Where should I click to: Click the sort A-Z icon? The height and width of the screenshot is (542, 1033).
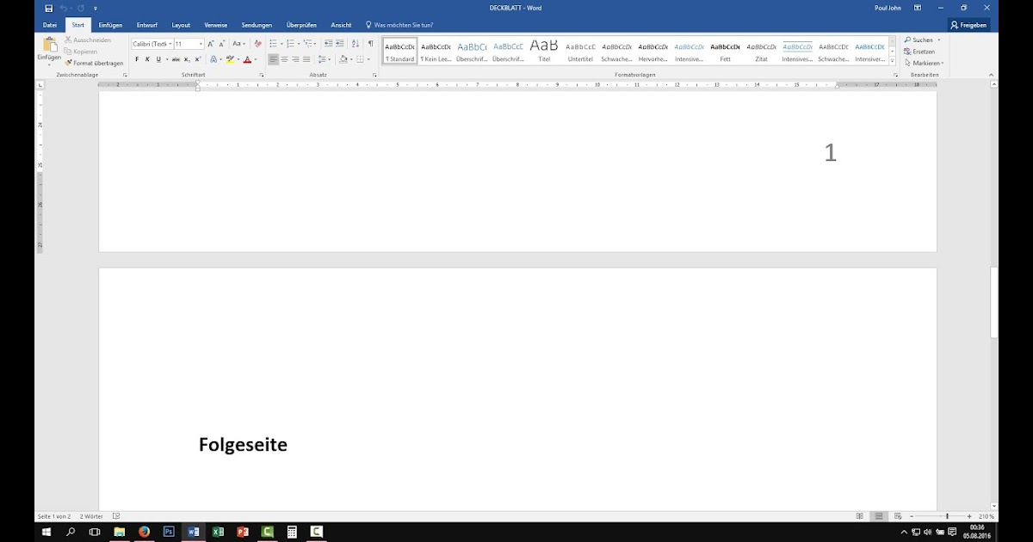(x=356, y=44)
